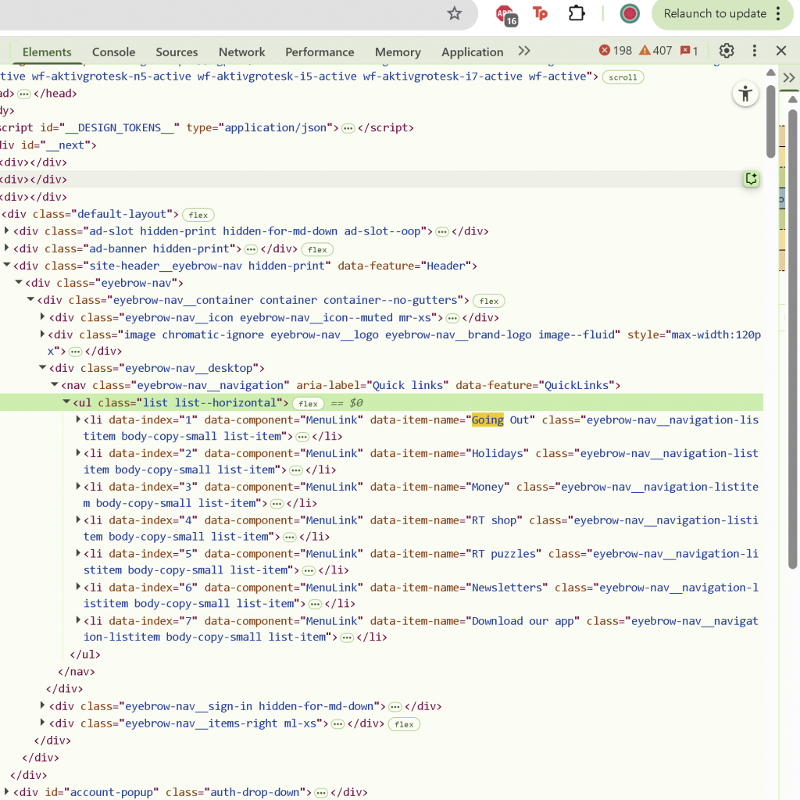Toggle flex badge on list--horizontal ul
This screenshot has width=800, height=800.
(308, 404)
